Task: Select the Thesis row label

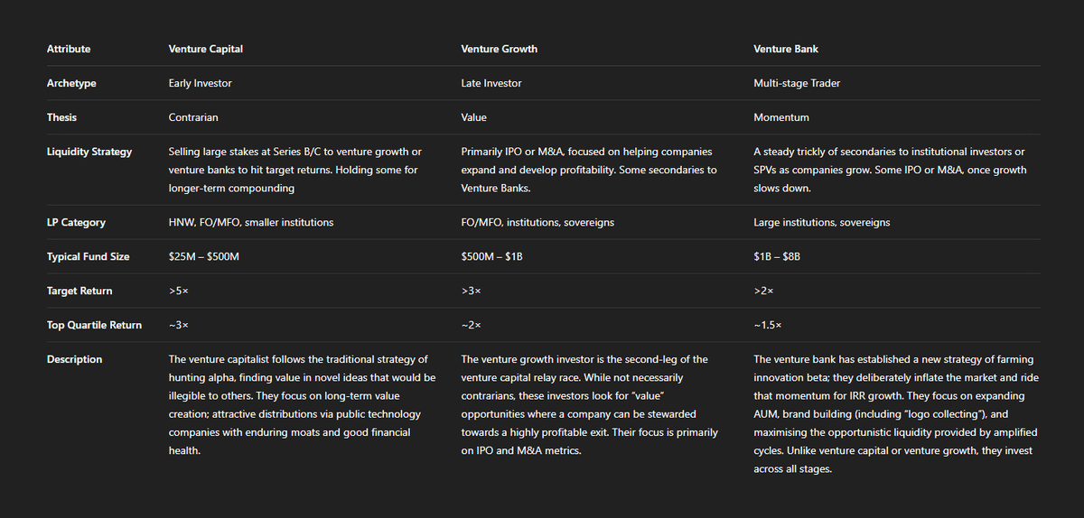Action: point(61,117)
